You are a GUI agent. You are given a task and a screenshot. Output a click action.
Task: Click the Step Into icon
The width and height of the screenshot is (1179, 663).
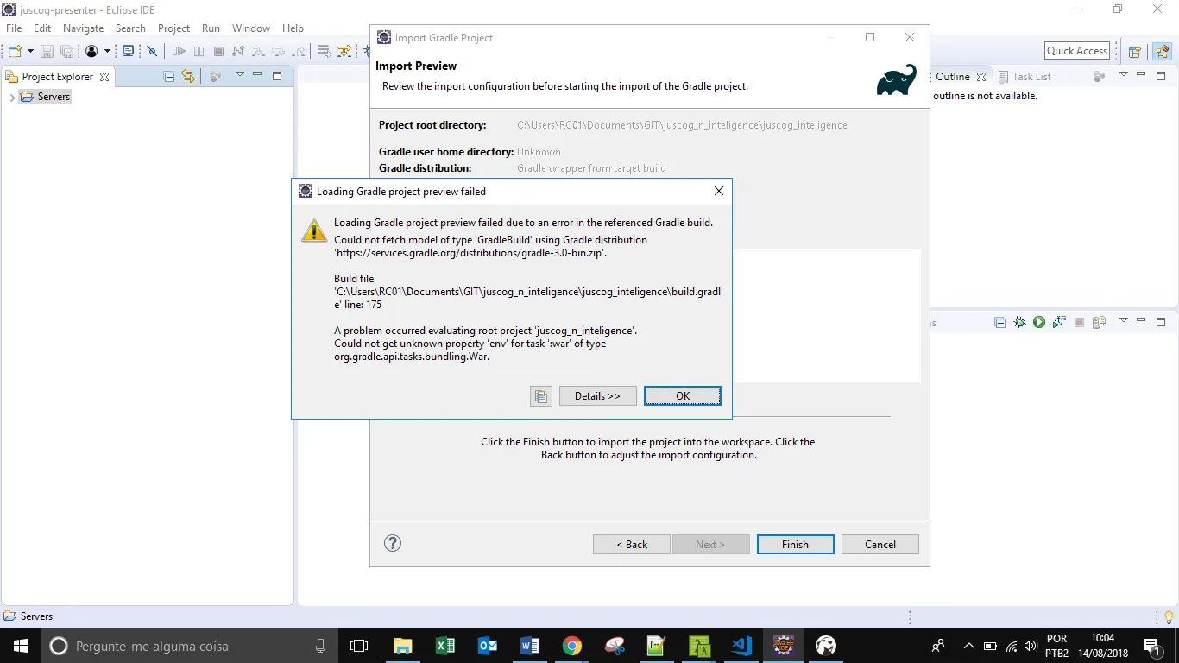tap(258, 52)
